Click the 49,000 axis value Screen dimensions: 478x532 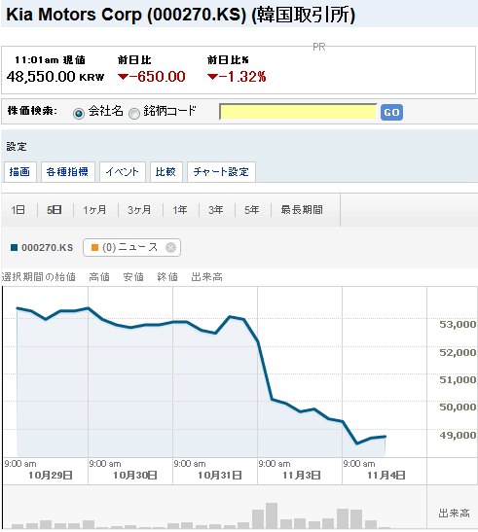click(458, 436)
